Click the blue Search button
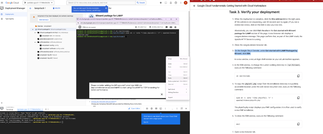Image resolution: width=323 pixels, height=134 pixels. 141,3
